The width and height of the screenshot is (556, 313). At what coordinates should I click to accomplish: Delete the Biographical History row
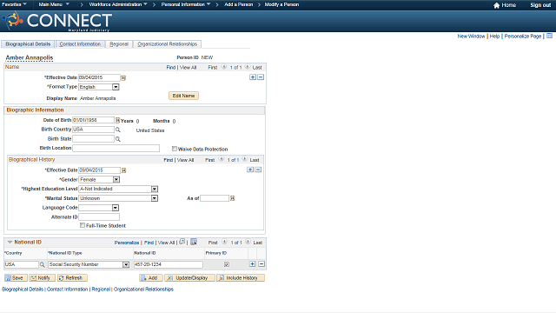pyautogui.click(x=258, y=170)
